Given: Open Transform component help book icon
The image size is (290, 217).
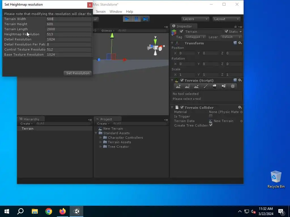Looking at the screenshot, I should (x=235, y=43).
